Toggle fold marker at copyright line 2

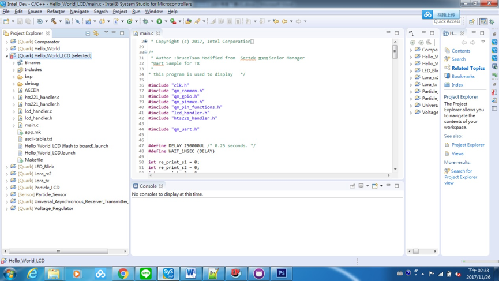(x=146, y=42)
